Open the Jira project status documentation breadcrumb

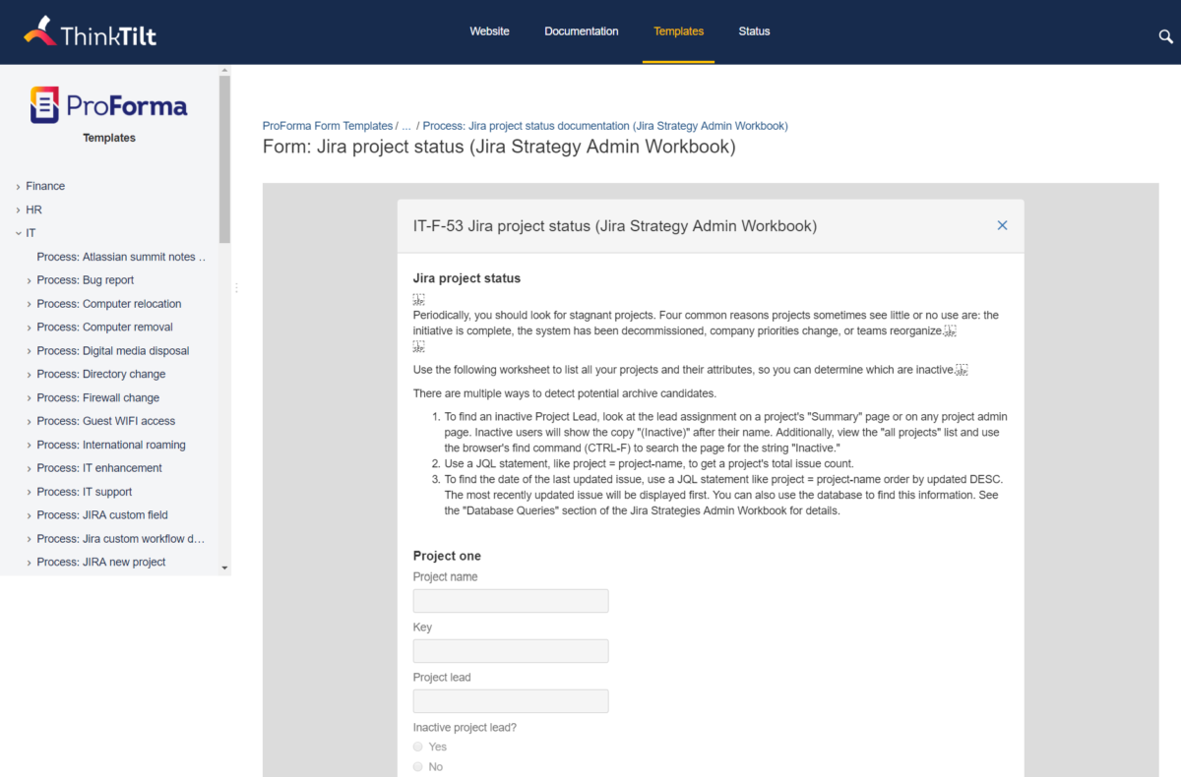click(x=604, y=125)
